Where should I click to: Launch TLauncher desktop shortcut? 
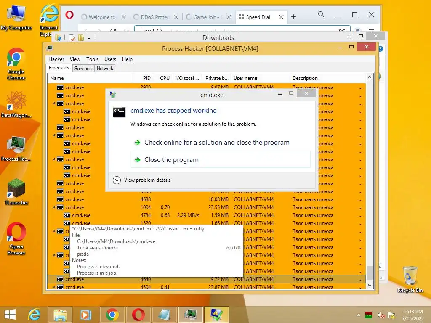point(16,192)
